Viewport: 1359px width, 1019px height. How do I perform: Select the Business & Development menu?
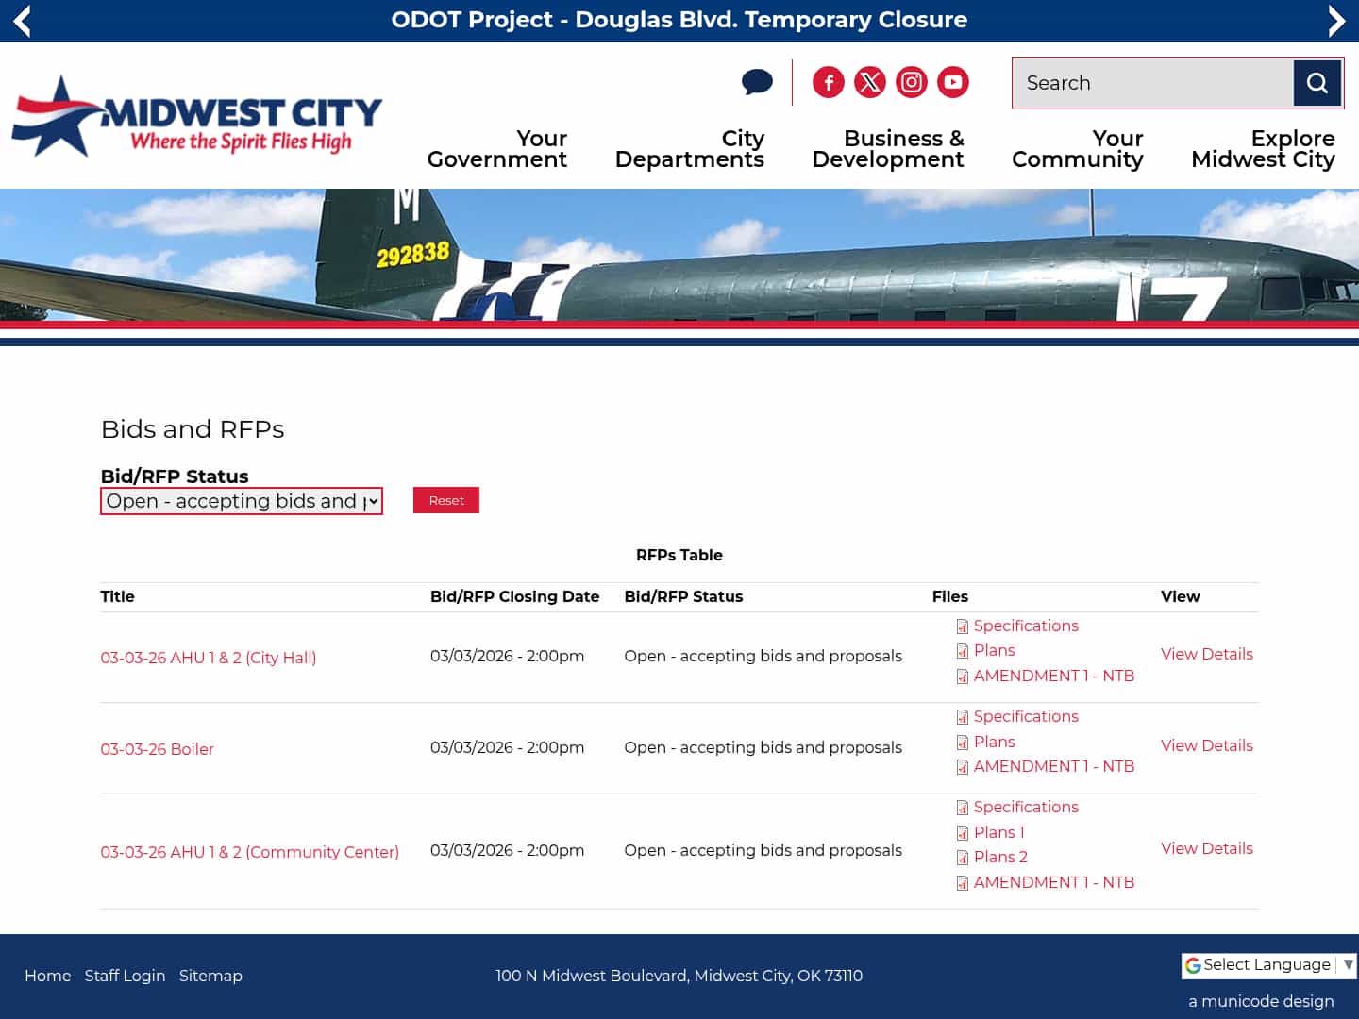(888, 149)
